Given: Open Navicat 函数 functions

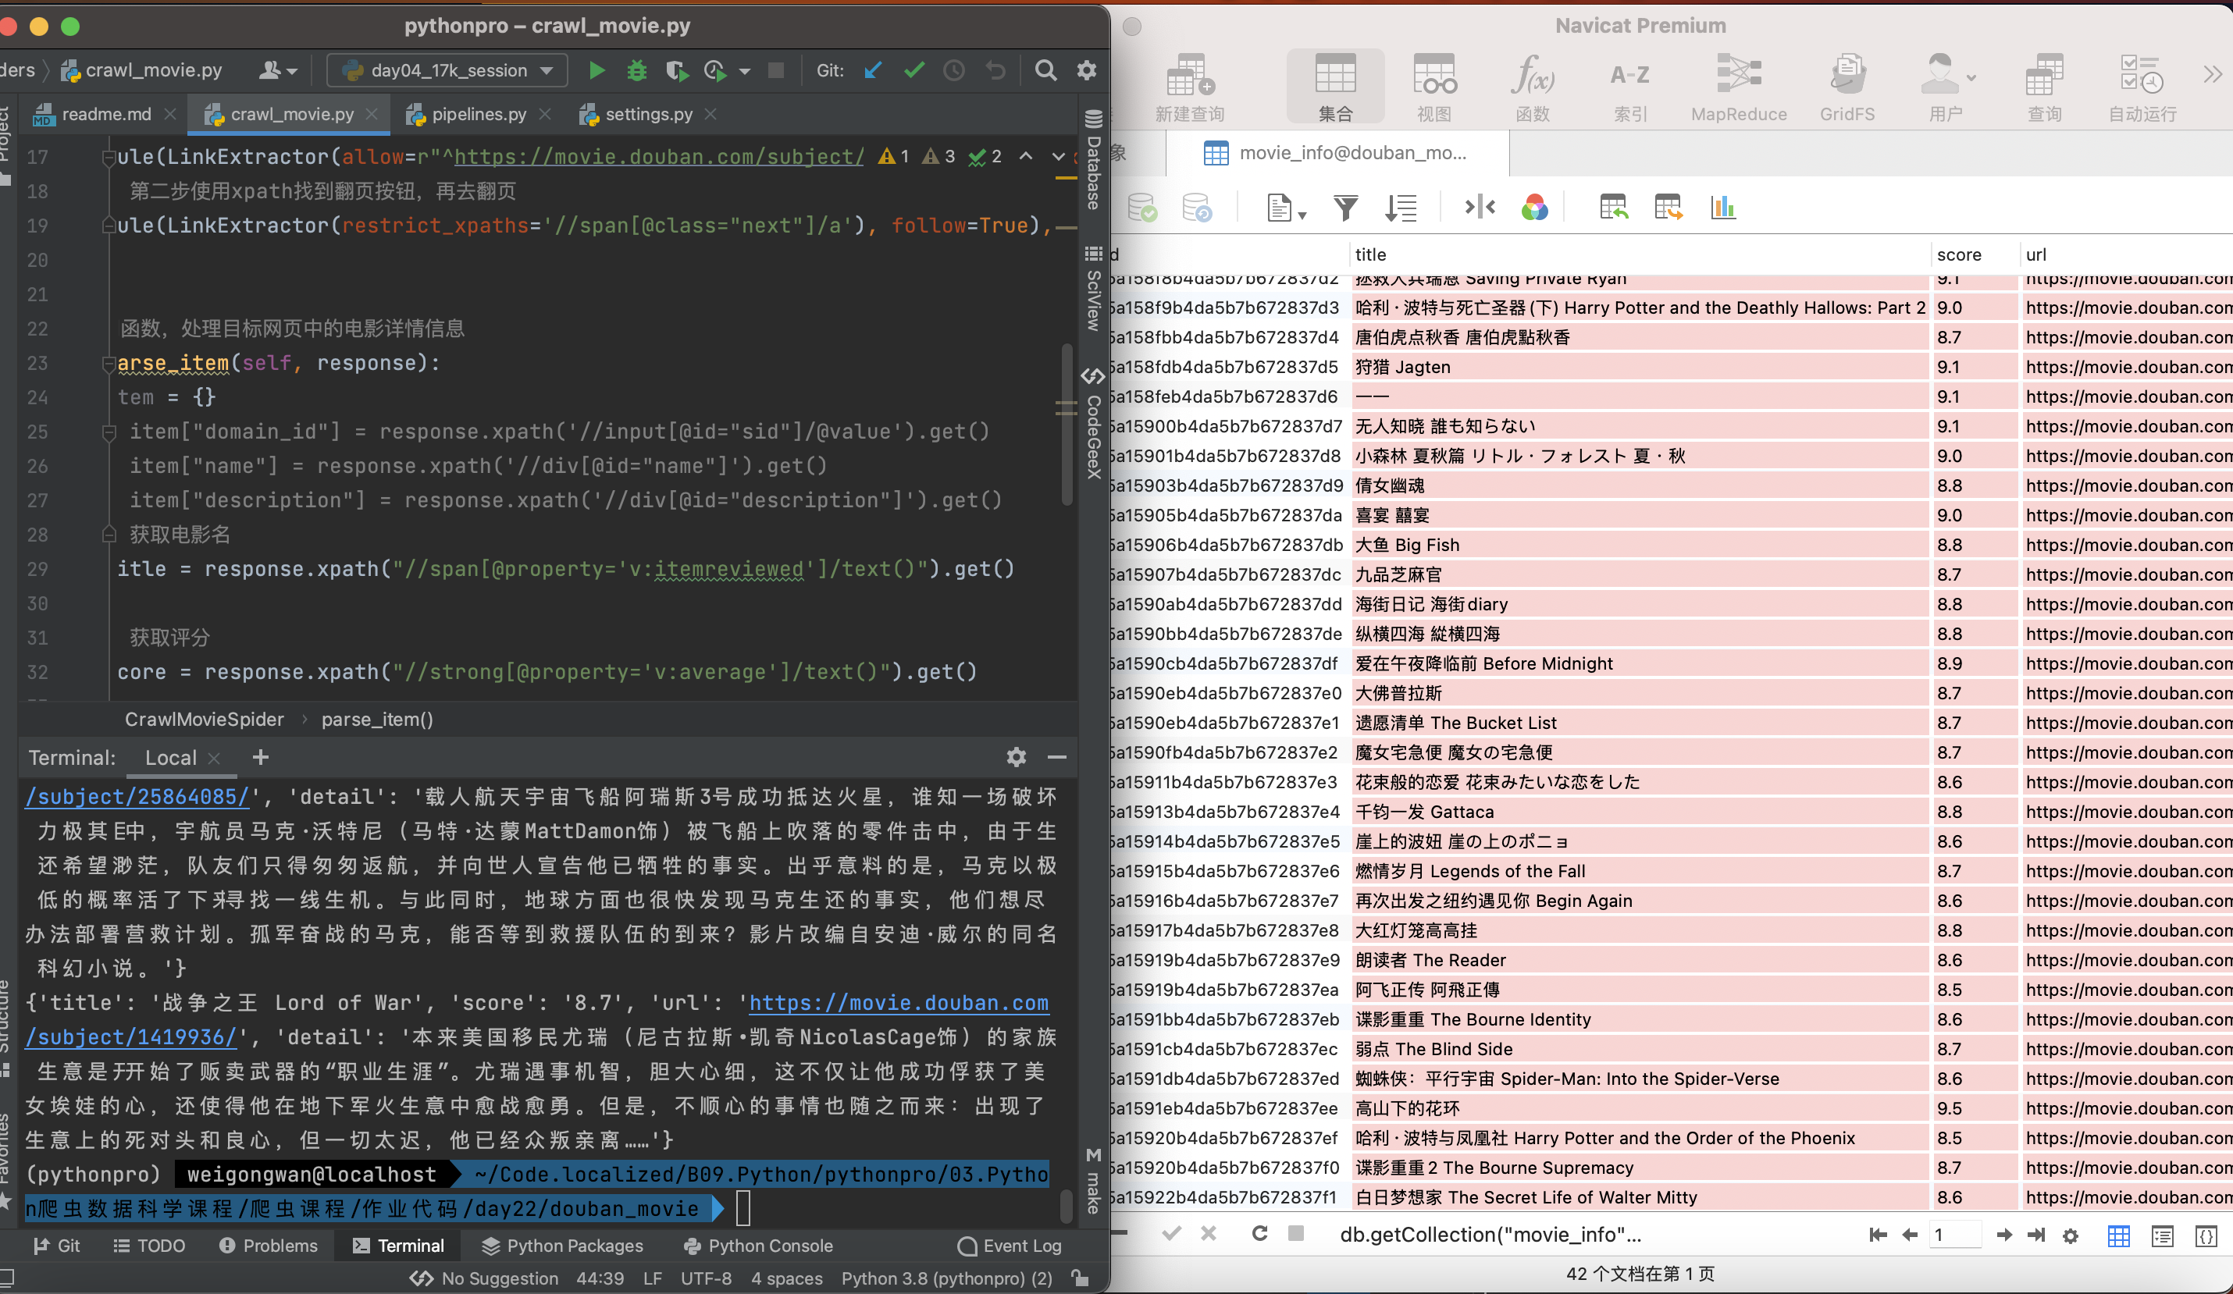Looking at the screenshot, I should (1532, 87).
